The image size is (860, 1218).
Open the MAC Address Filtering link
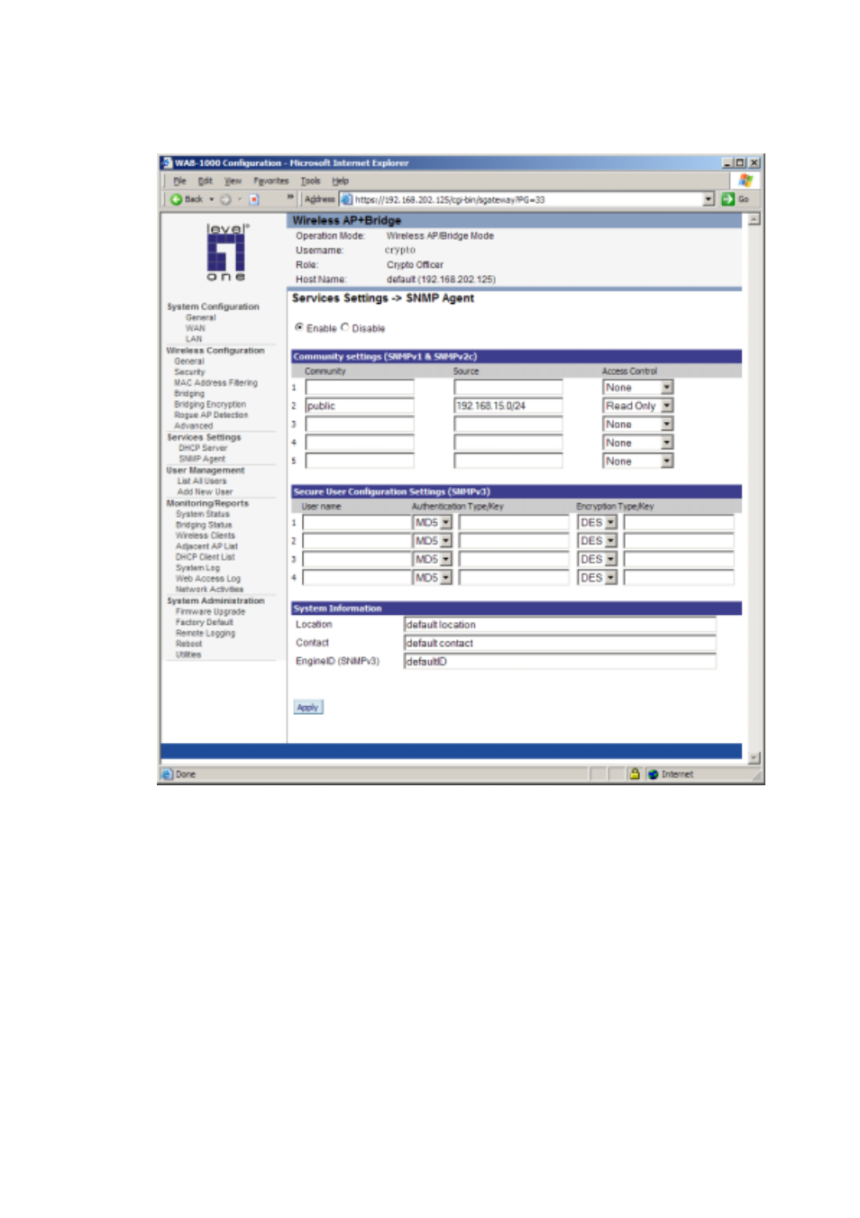pyautogui.click(x=215, y=383)
